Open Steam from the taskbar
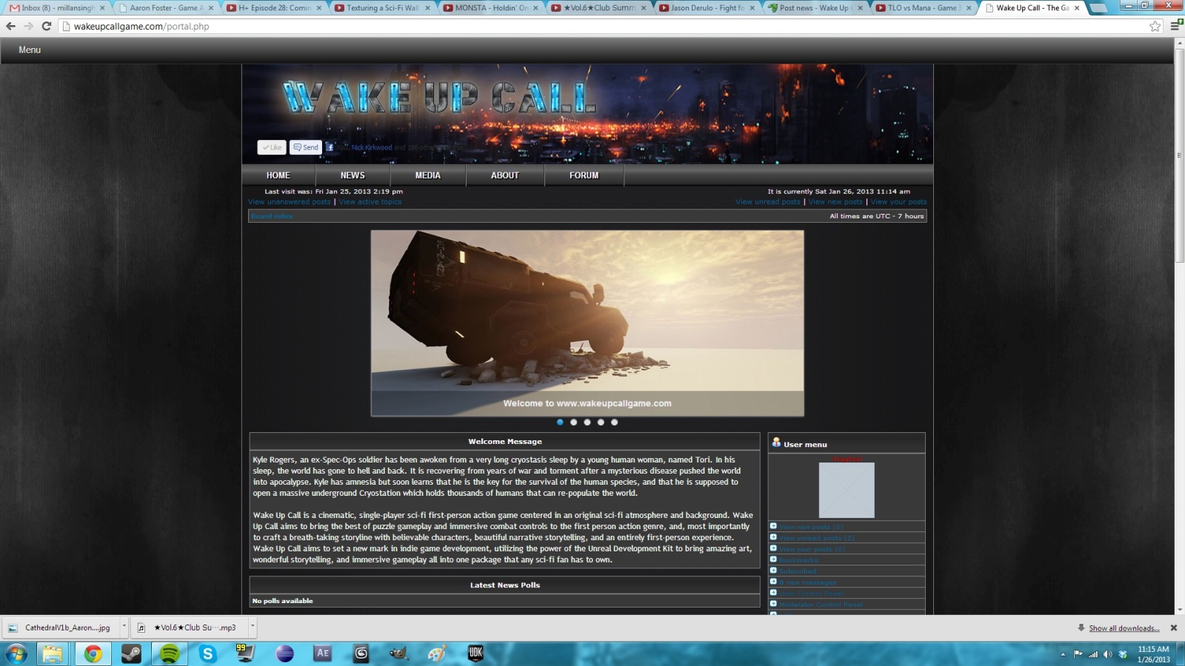This screenshot has height=666, width=1185. (x=131, y=653)
